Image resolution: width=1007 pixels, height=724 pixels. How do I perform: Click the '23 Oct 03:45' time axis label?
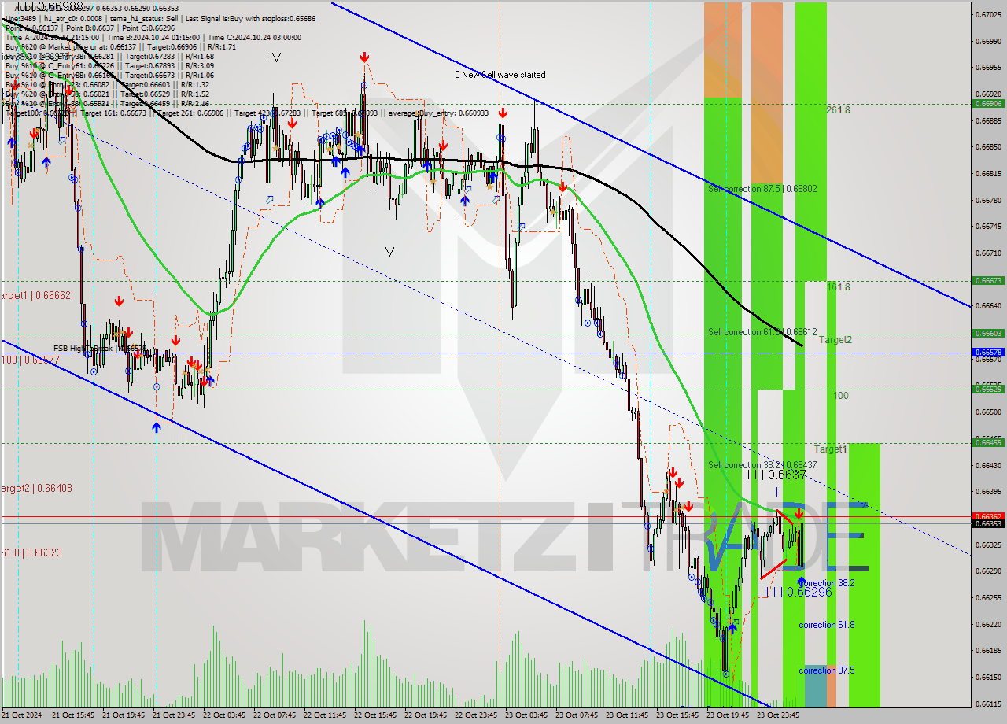click(x=526, y=715)
